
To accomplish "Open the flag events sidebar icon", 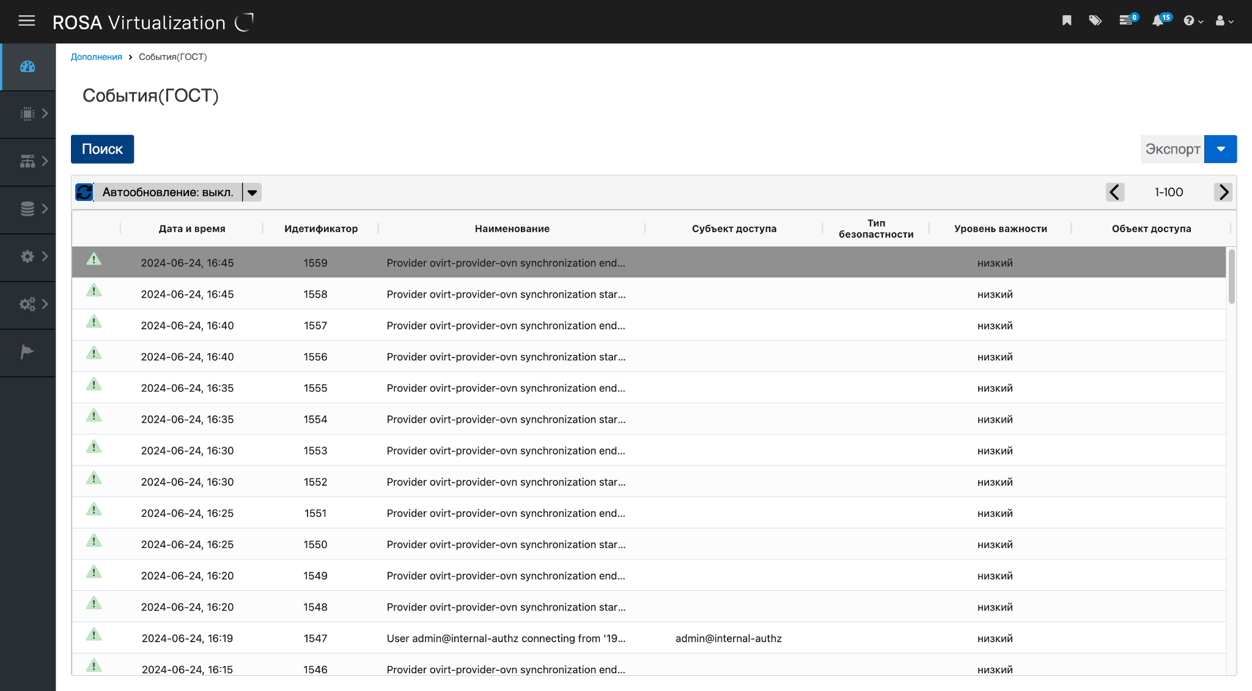I will click(x=27, y=352).
